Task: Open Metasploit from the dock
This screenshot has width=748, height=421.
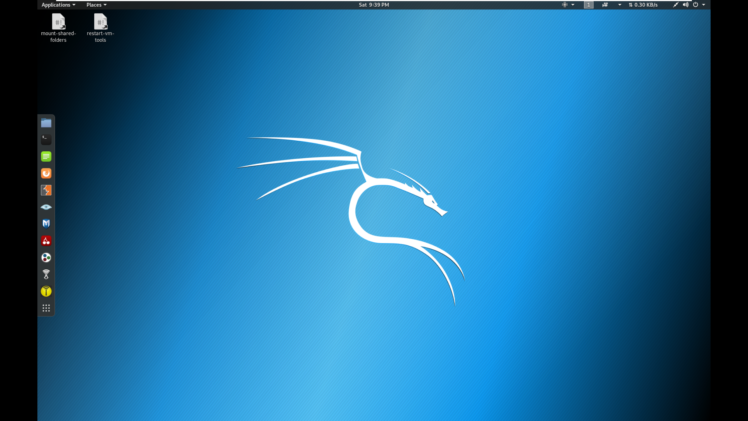Action: click(x=46, y=224)
